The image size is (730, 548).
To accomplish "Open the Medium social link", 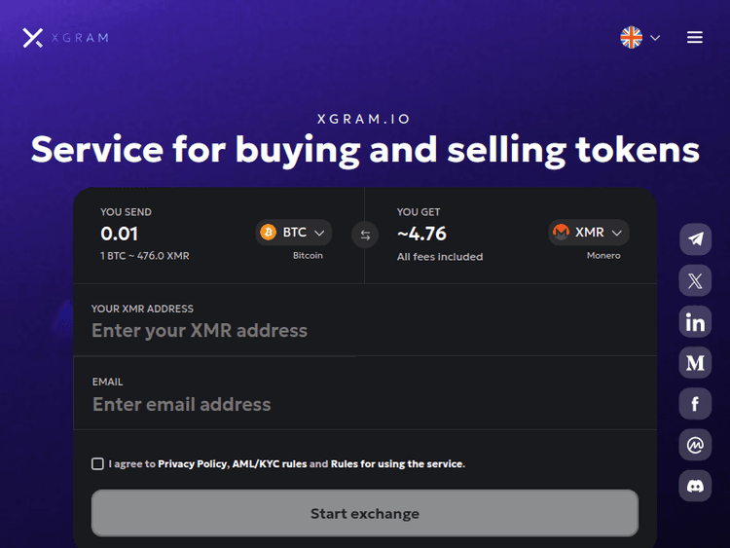I will [x=695, y=363].
